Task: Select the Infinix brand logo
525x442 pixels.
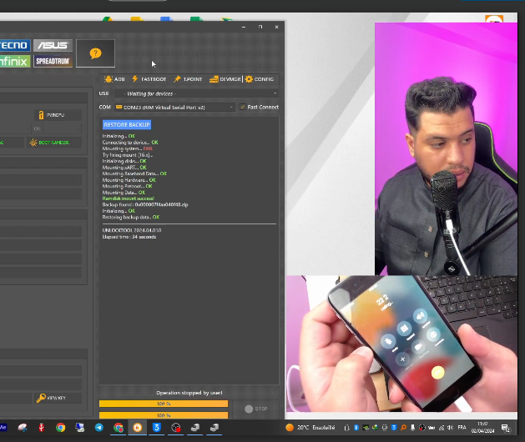Action: pyautogui.click(x=15, y=61)
